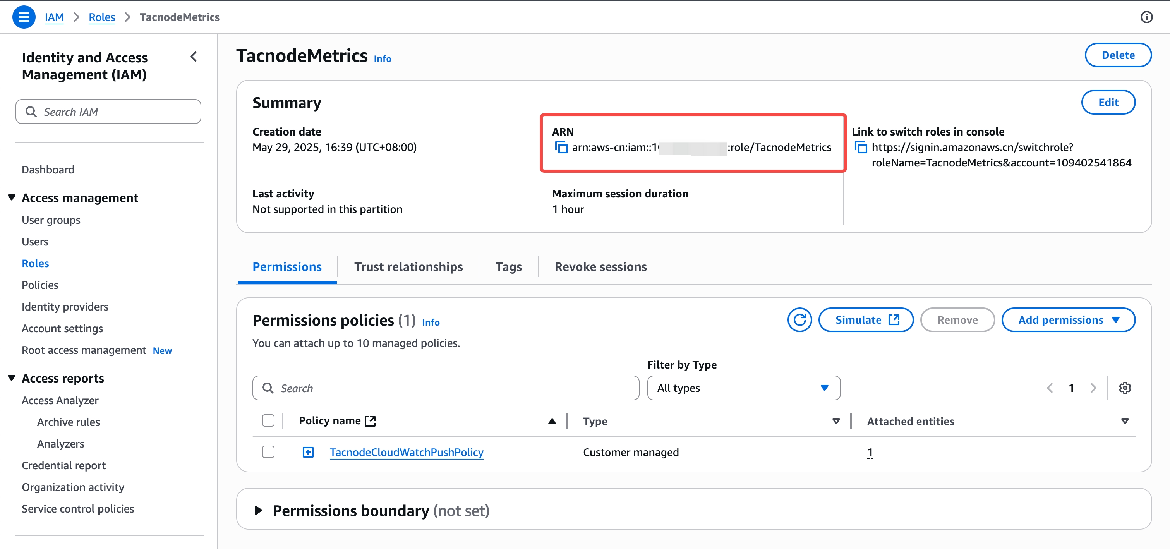1170x549 pixels.
Task: Collapse the IAM sidebar with the chevron
Action: coord(194,57)
